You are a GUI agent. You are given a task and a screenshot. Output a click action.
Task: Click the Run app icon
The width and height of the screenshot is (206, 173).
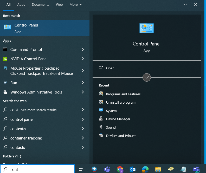5,83
